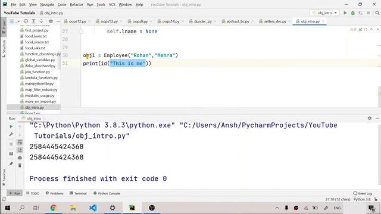381x214 pixels.
Task: Select map_filter_reduce.py in Project tree
Action: coord(41,90)
